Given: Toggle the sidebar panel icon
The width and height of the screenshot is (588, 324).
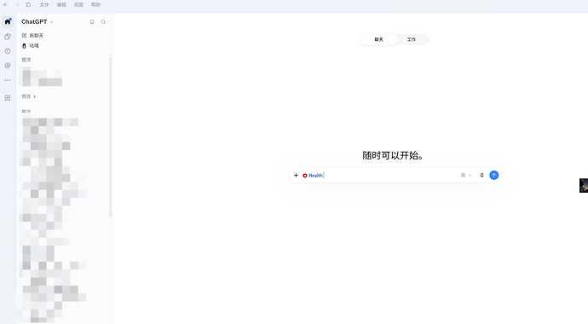Looking at the screenshot, I should point(28,4).
